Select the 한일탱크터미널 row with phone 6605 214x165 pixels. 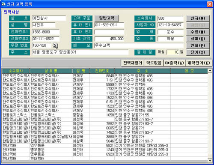(x=105, y=128)
